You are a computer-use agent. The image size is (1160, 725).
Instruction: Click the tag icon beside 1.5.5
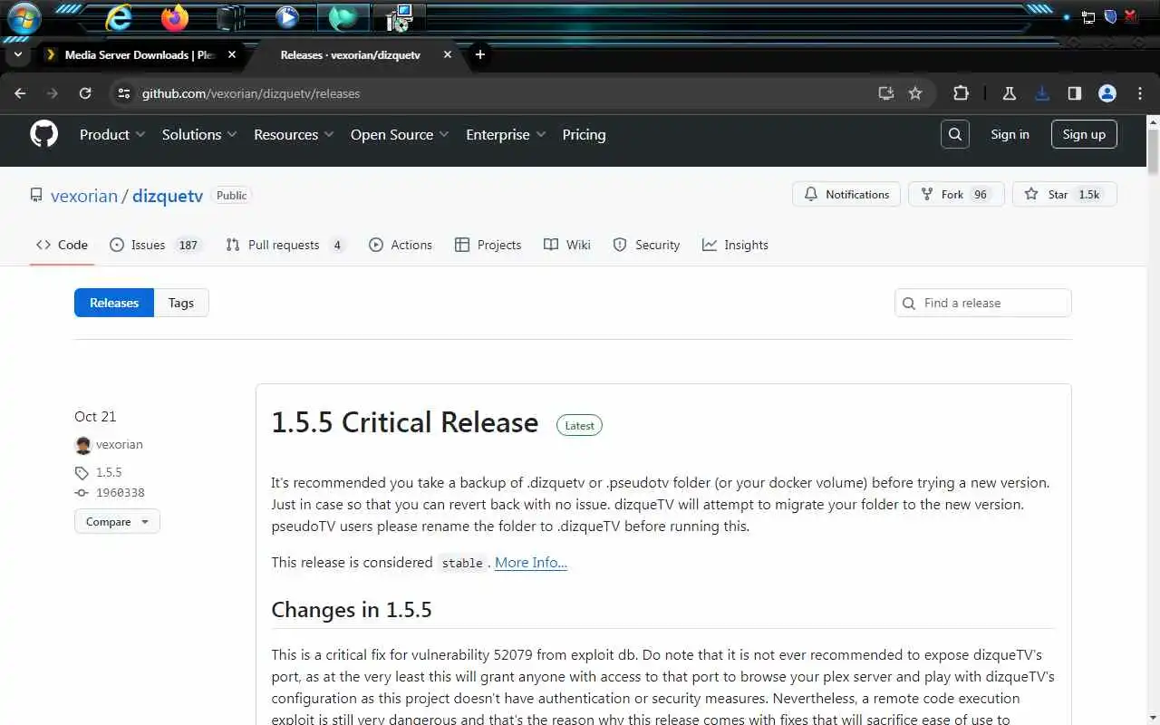click(82, 472)
